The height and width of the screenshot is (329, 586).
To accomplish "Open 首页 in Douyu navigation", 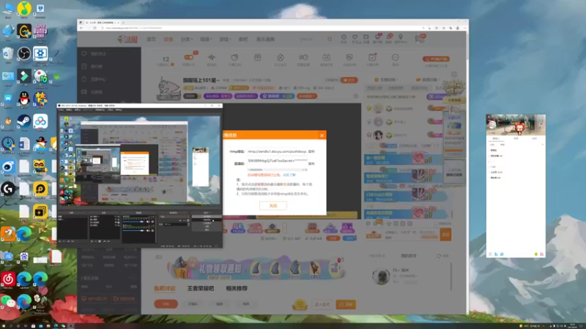I will [152, 39].
